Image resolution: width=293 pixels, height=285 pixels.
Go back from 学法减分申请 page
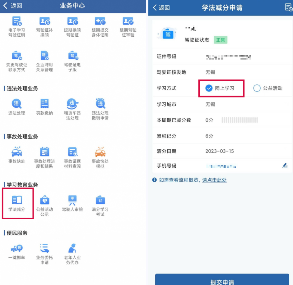(161, 8)
